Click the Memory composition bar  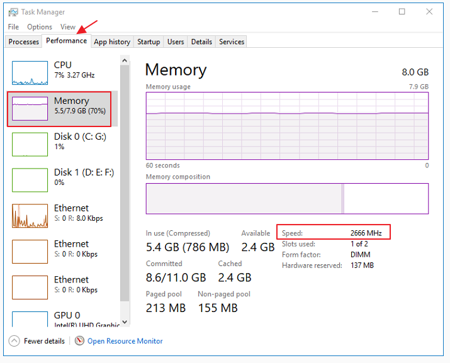287,199
